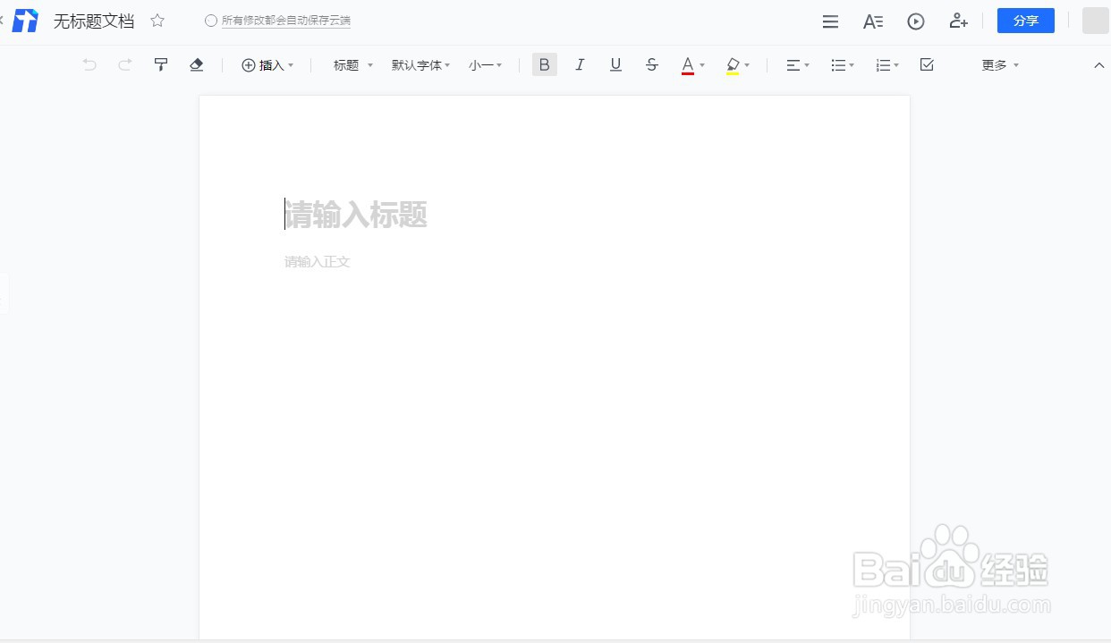The height and width of the screenshot is (643, 1111).
Task: Open the 标题 paragraph style dropdown
Action: click(x=353, y=65)
